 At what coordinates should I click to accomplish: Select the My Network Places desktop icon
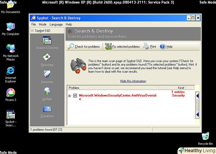11,48
